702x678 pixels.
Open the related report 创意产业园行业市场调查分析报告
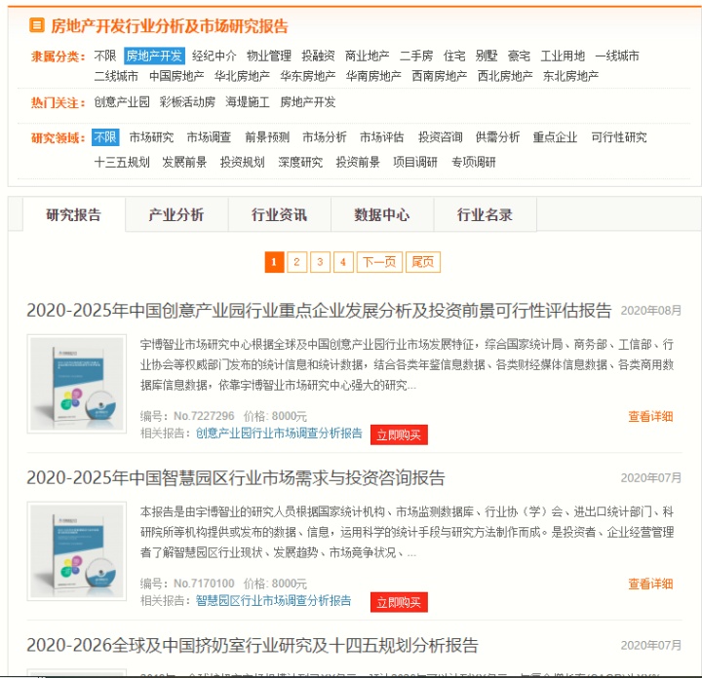[279, 433]
